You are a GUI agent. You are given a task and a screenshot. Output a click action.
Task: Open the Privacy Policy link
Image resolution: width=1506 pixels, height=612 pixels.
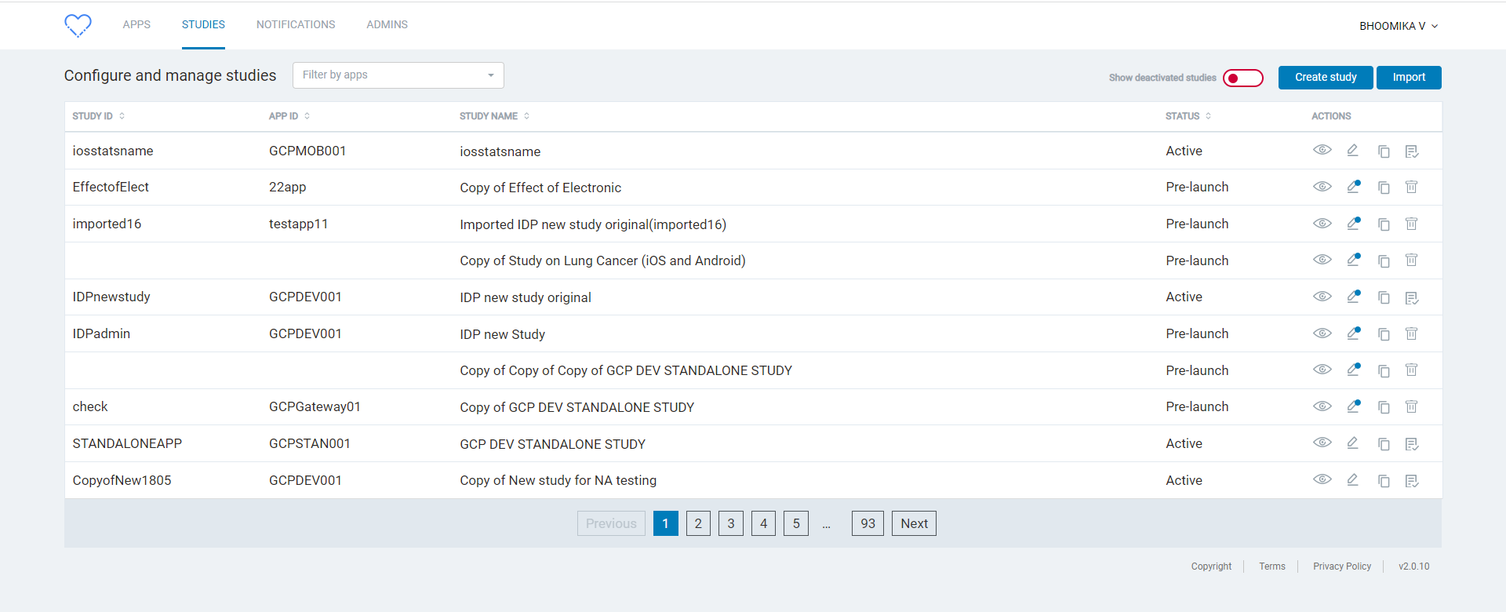point(1342,566)
